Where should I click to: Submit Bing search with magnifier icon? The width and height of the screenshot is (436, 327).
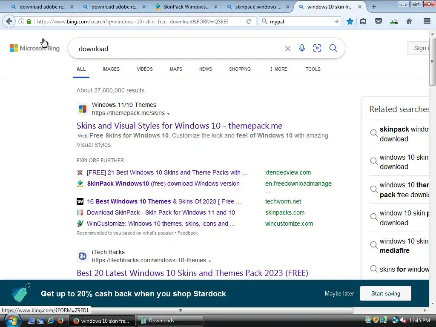tap(333, 48)
